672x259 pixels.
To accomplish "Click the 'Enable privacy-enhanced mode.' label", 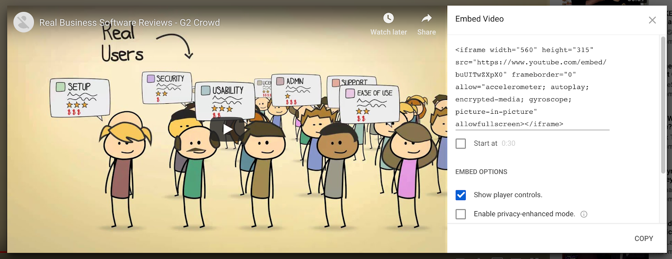I will 524,214.
